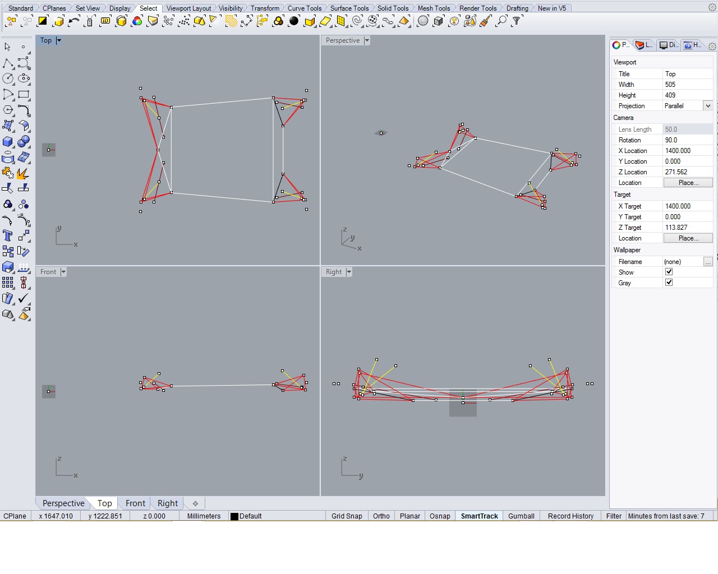Click the selection filter funnel icon

pos(517,21)
